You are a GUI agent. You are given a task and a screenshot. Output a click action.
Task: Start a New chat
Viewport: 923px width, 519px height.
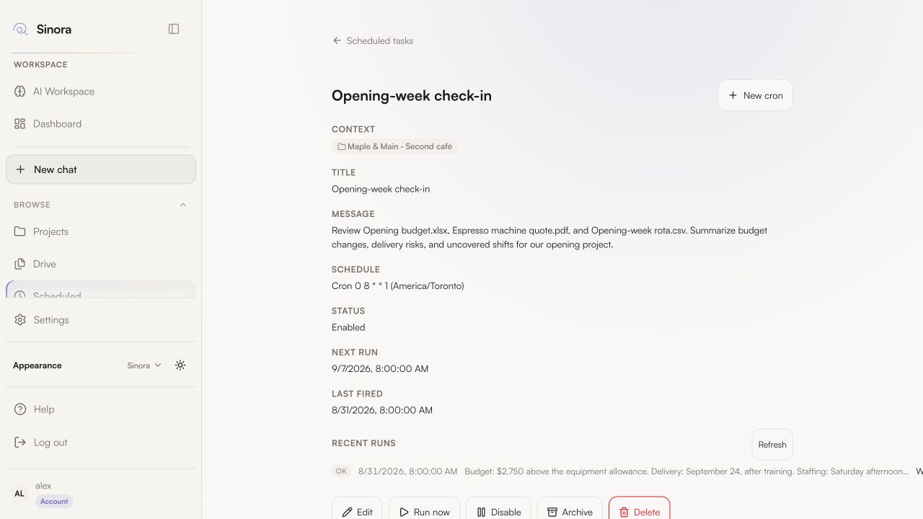(101, 169)
